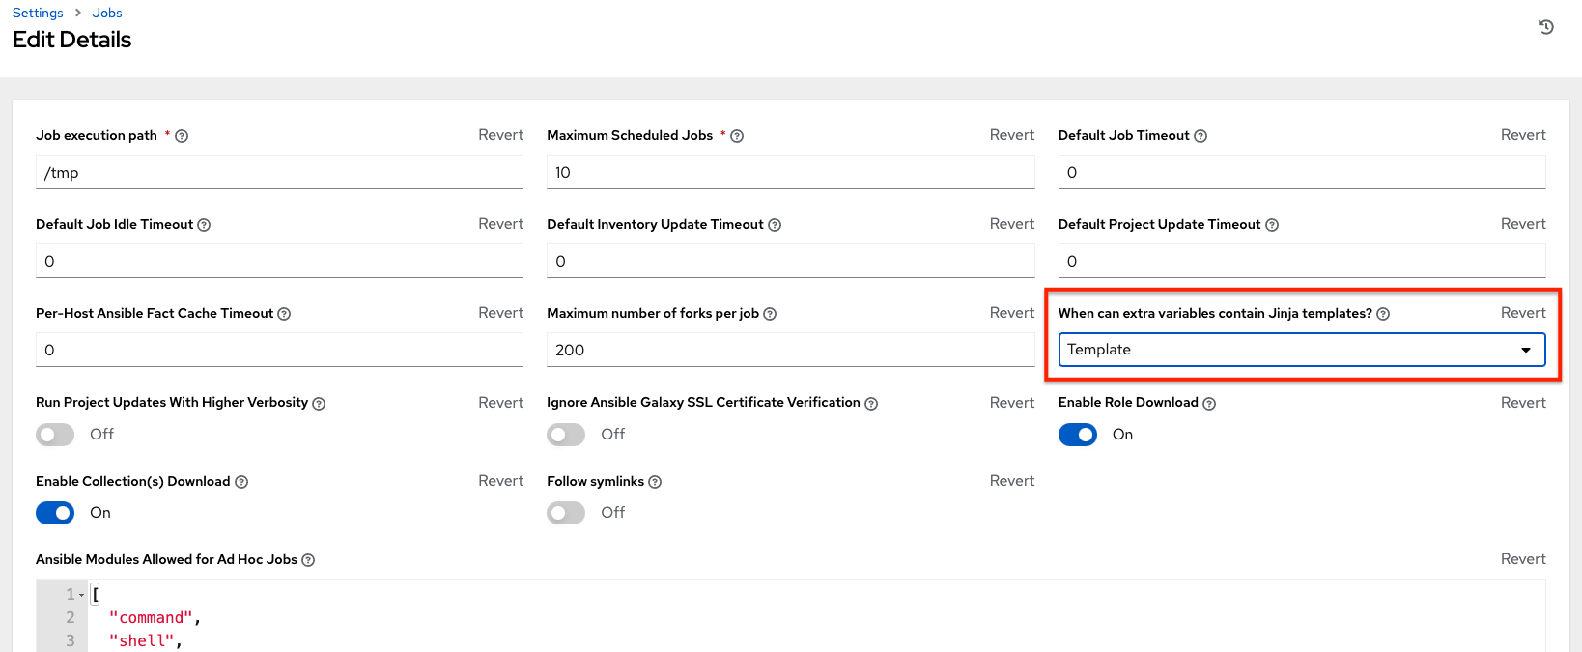The width and height of the screenshot is (1582, 652).
Task: Disable the Enable Role Download switch
Action: (1077, 435)
